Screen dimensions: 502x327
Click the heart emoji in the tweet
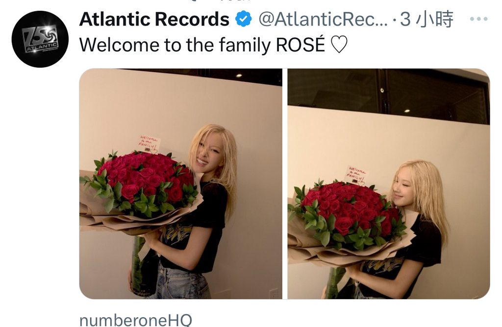[338, 45]
